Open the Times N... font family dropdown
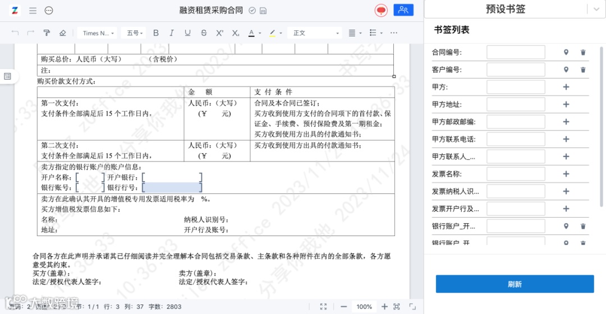This screenshot has height=314, width=606. point(98,33)
